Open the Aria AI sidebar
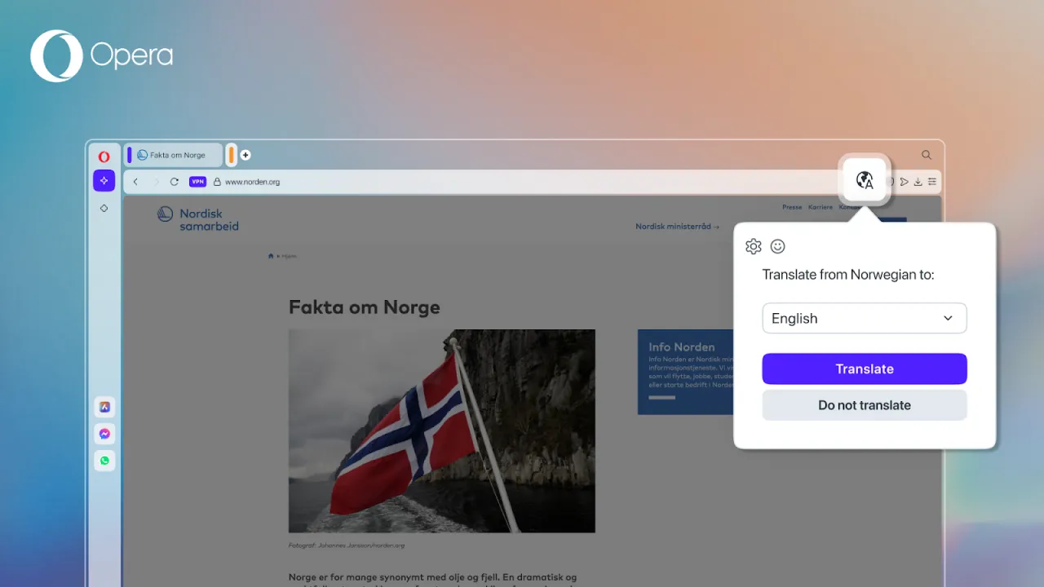The width and height of the screenshot is (1044, 587). [104, 180]
